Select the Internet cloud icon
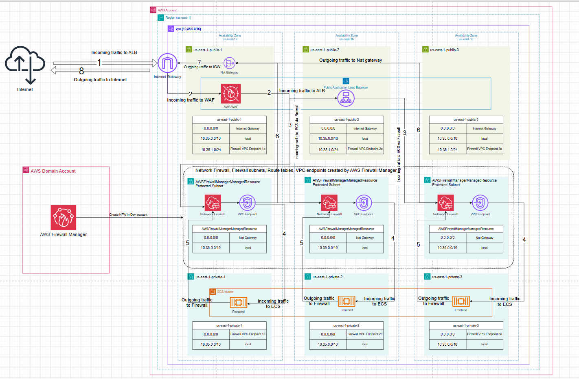 pyautogui.click(x=25, y=65)
